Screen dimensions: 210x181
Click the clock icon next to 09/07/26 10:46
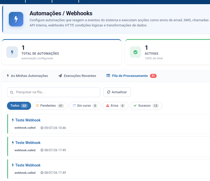pos(42,128)
